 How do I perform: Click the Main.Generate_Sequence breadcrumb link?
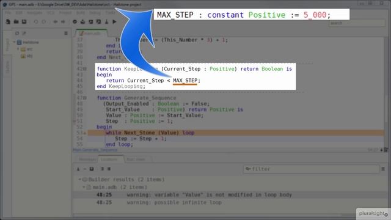click(x=95, y=150)
